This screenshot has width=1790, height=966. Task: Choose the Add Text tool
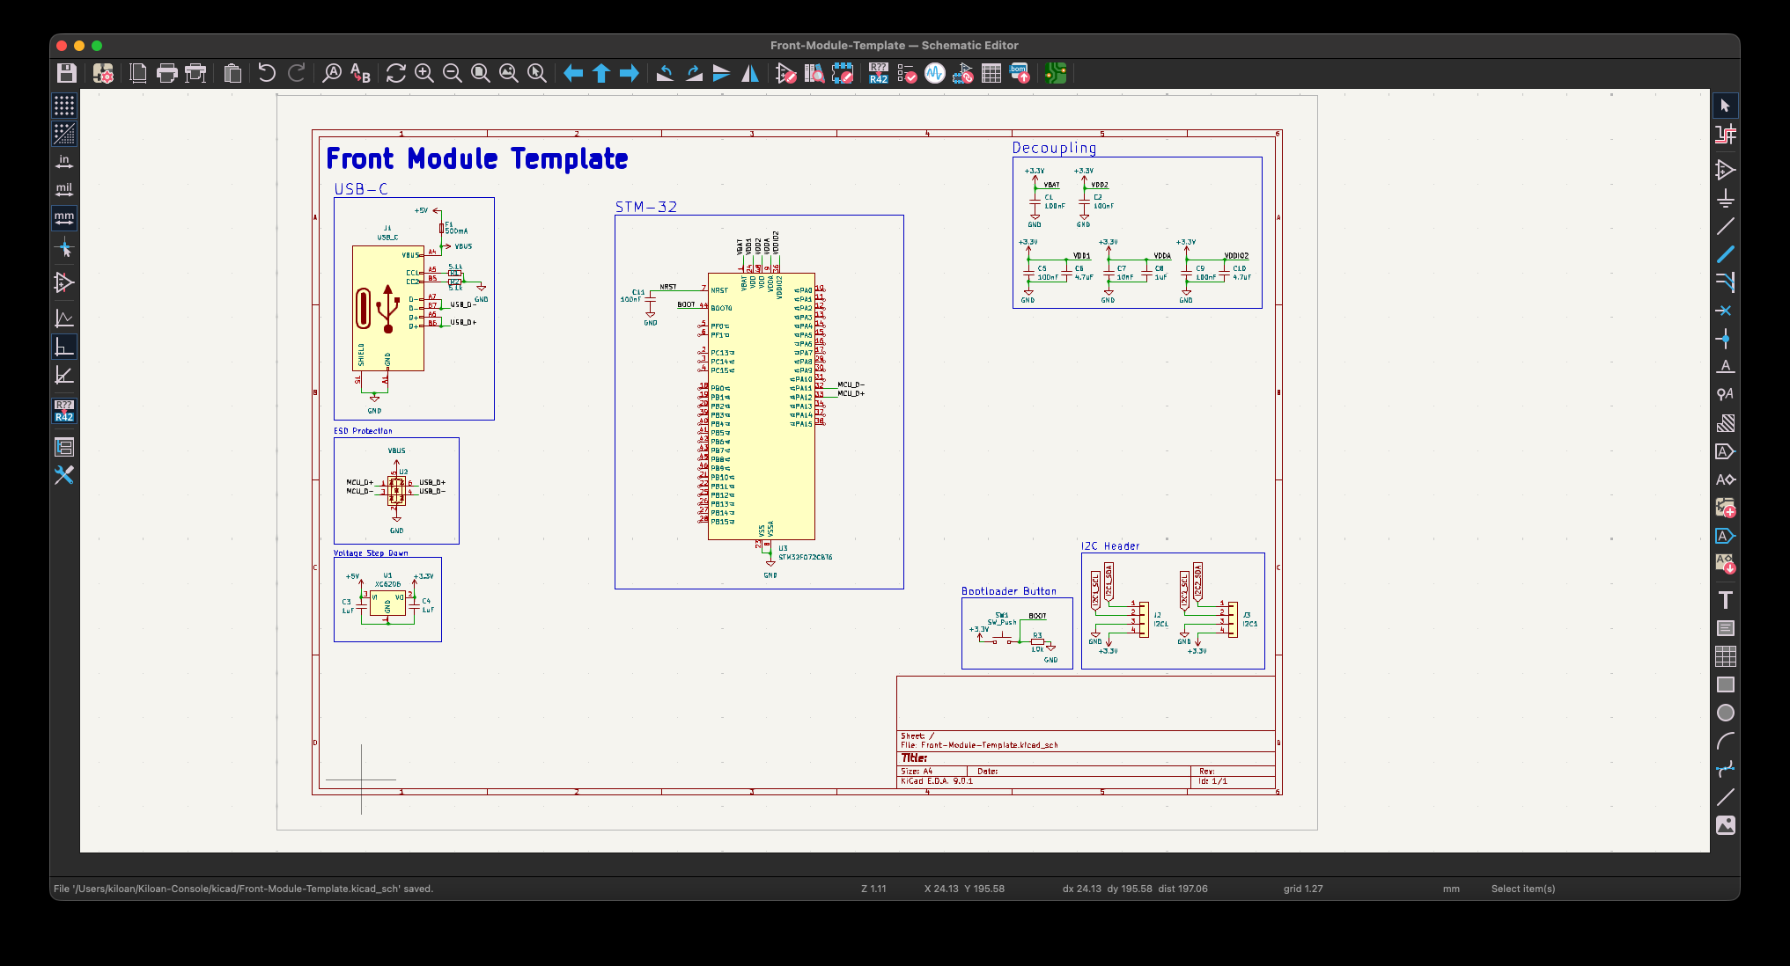point(1725,600)
